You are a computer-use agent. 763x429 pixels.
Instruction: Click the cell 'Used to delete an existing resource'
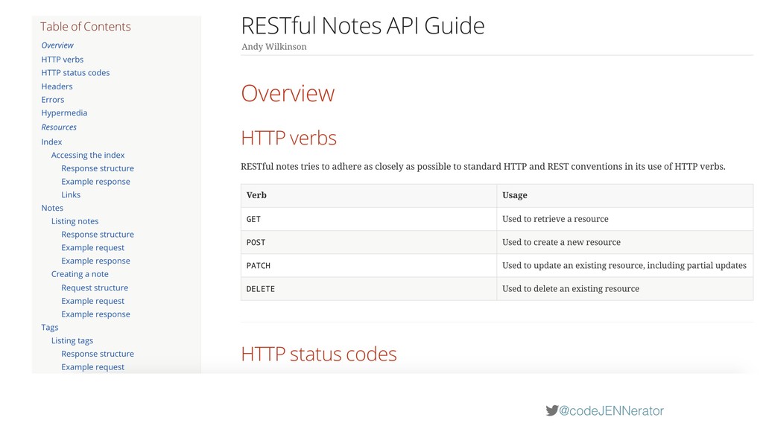(625, 289)
